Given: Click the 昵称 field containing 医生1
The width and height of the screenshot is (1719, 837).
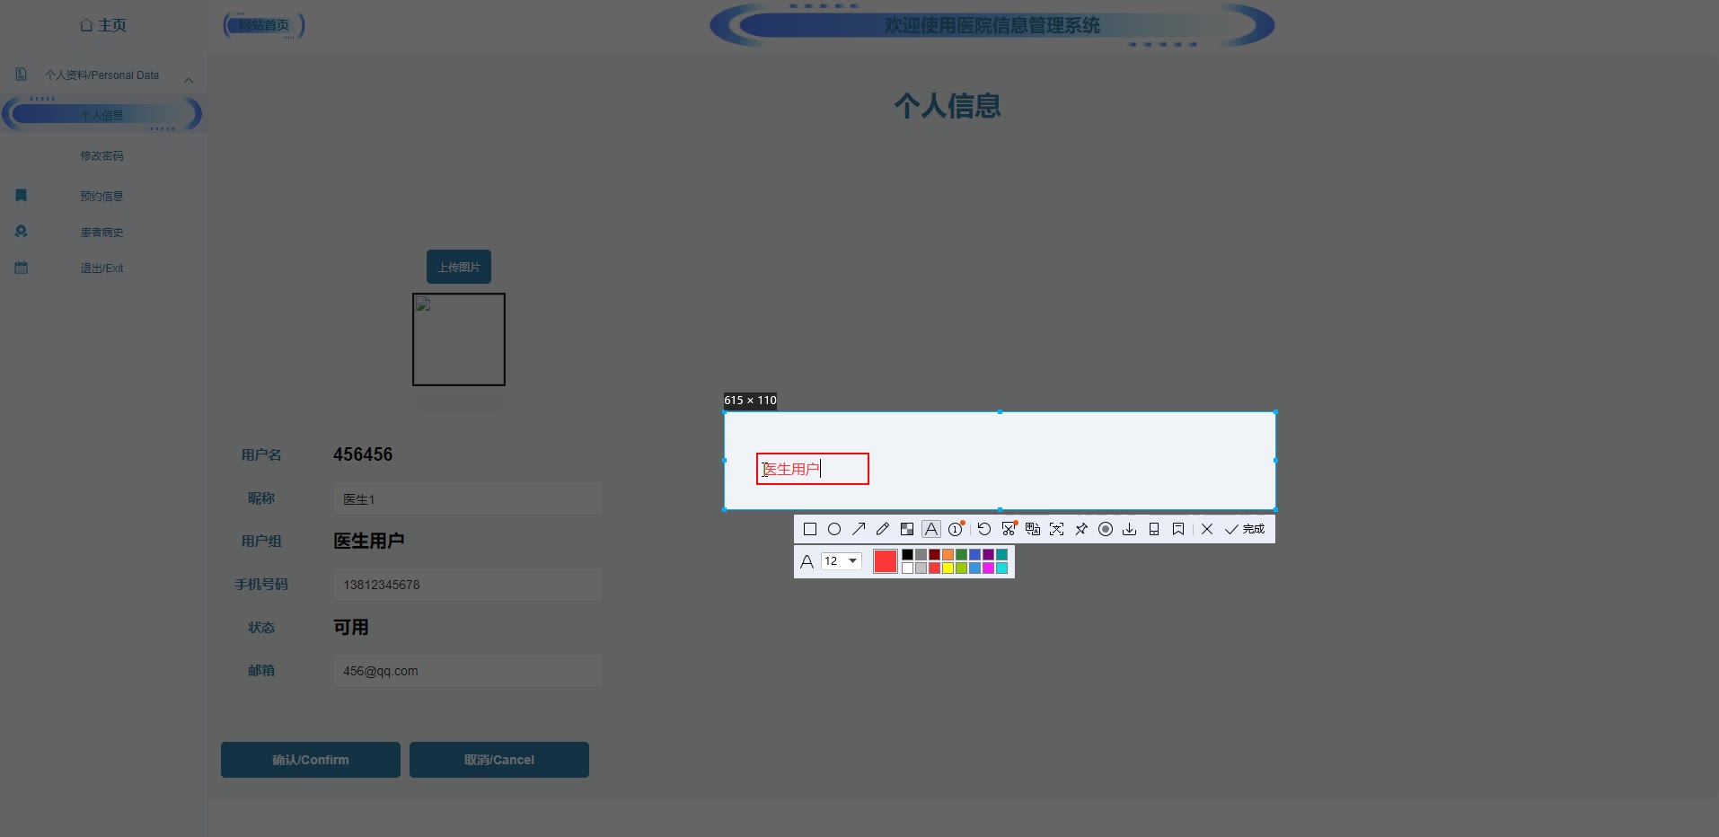Looking at the screenshot, I should tap(467, 498).
